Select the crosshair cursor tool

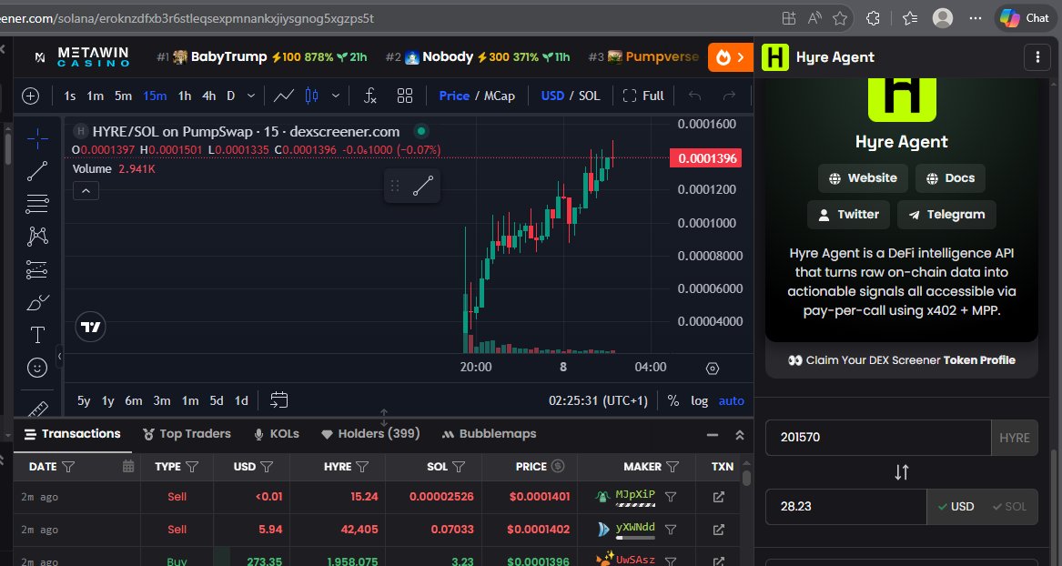tap(37, 139)
